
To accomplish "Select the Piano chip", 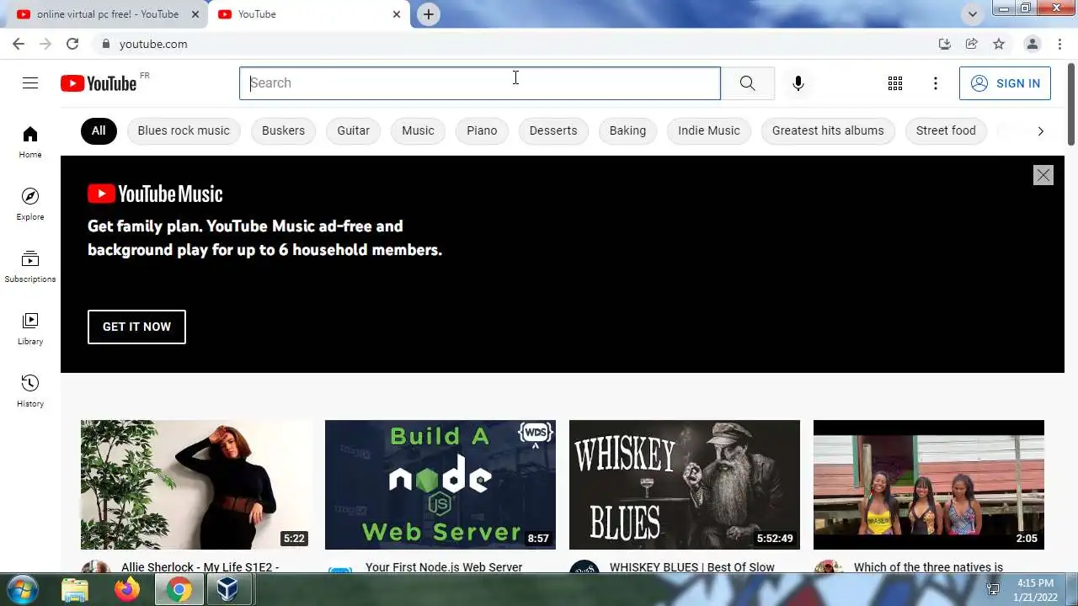I will 482,130.
